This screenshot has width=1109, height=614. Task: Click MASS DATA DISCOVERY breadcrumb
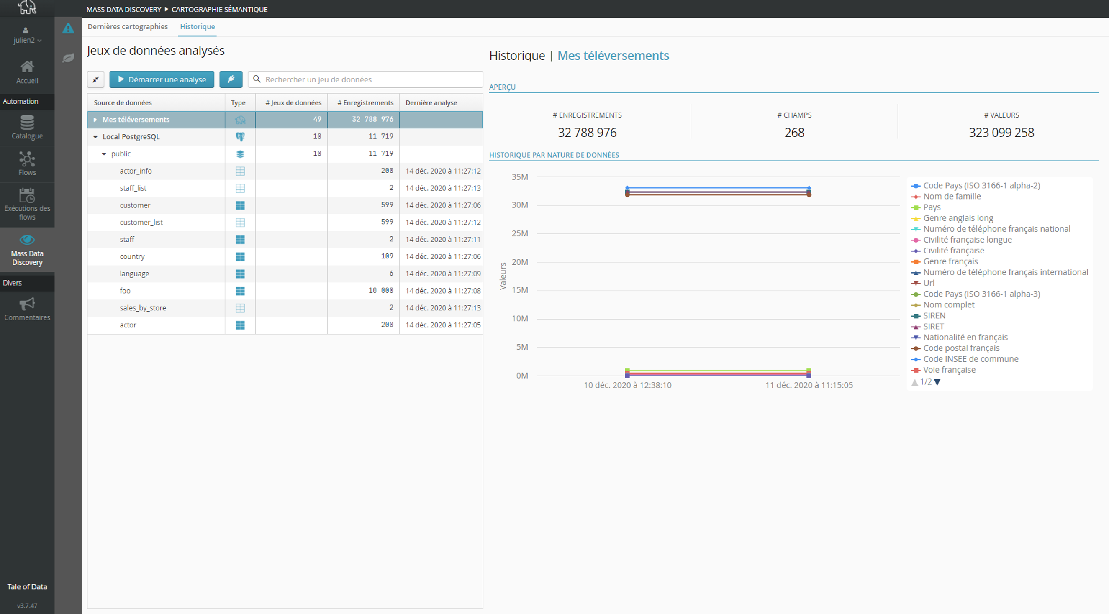click(x=123, y=9)
